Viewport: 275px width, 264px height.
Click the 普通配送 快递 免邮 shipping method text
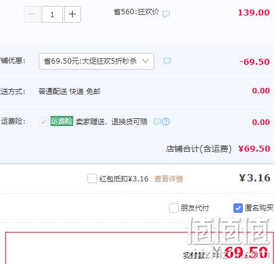point(70,92)
